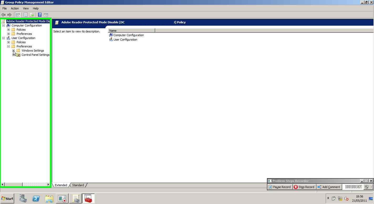Click the network tray icon with red X
374x204 pixels.
tap(346, 199)
